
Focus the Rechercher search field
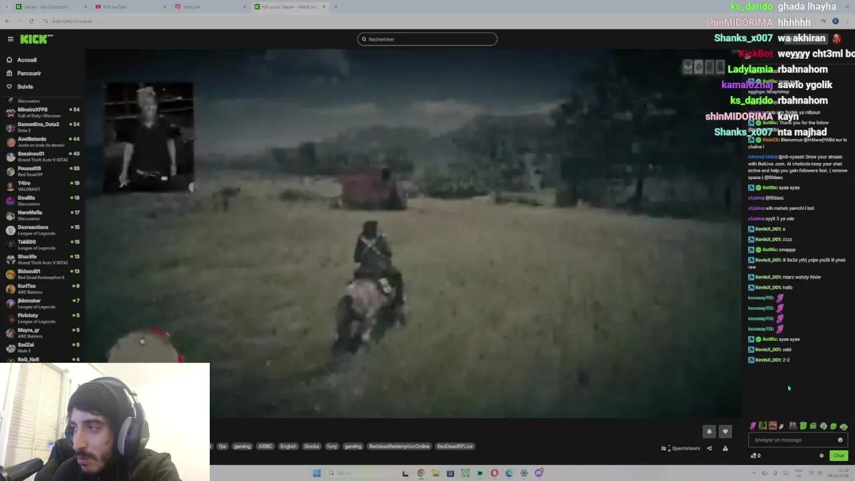coord(427,39)
